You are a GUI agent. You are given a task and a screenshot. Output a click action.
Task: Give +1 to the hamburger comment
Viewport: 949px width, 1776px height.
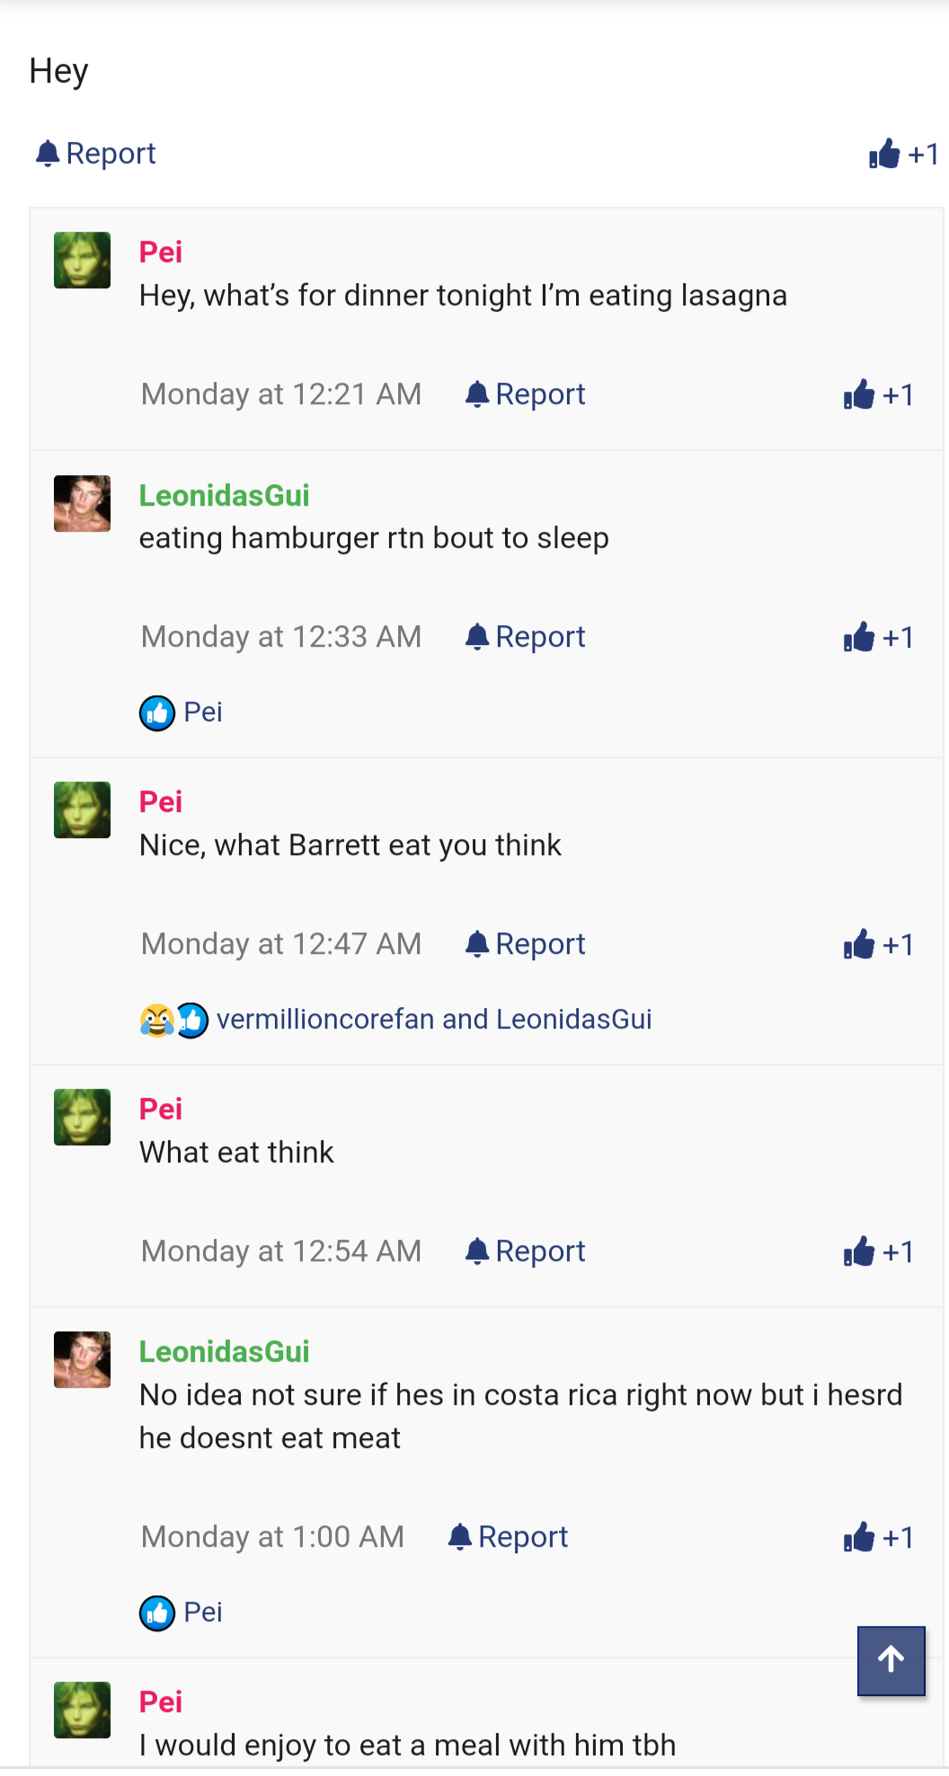(x=878, y=638)
